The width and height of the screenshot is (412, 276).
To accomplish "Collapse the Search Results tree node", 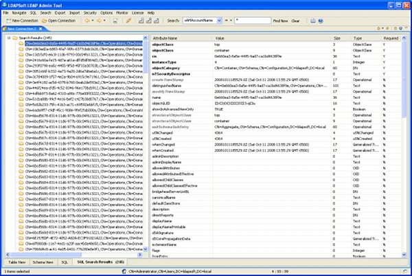I will click(9, 38).
